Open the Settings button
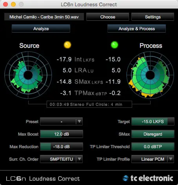This screenshot has height=185, width=178. 153,17
